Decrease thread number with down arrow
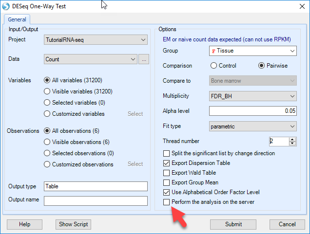The image size is (310, 234). point(292,144)
